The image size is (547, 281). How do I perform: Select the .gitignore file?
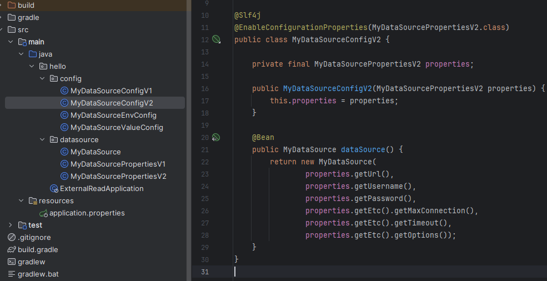pyautogui.click(x=34, y=237)
